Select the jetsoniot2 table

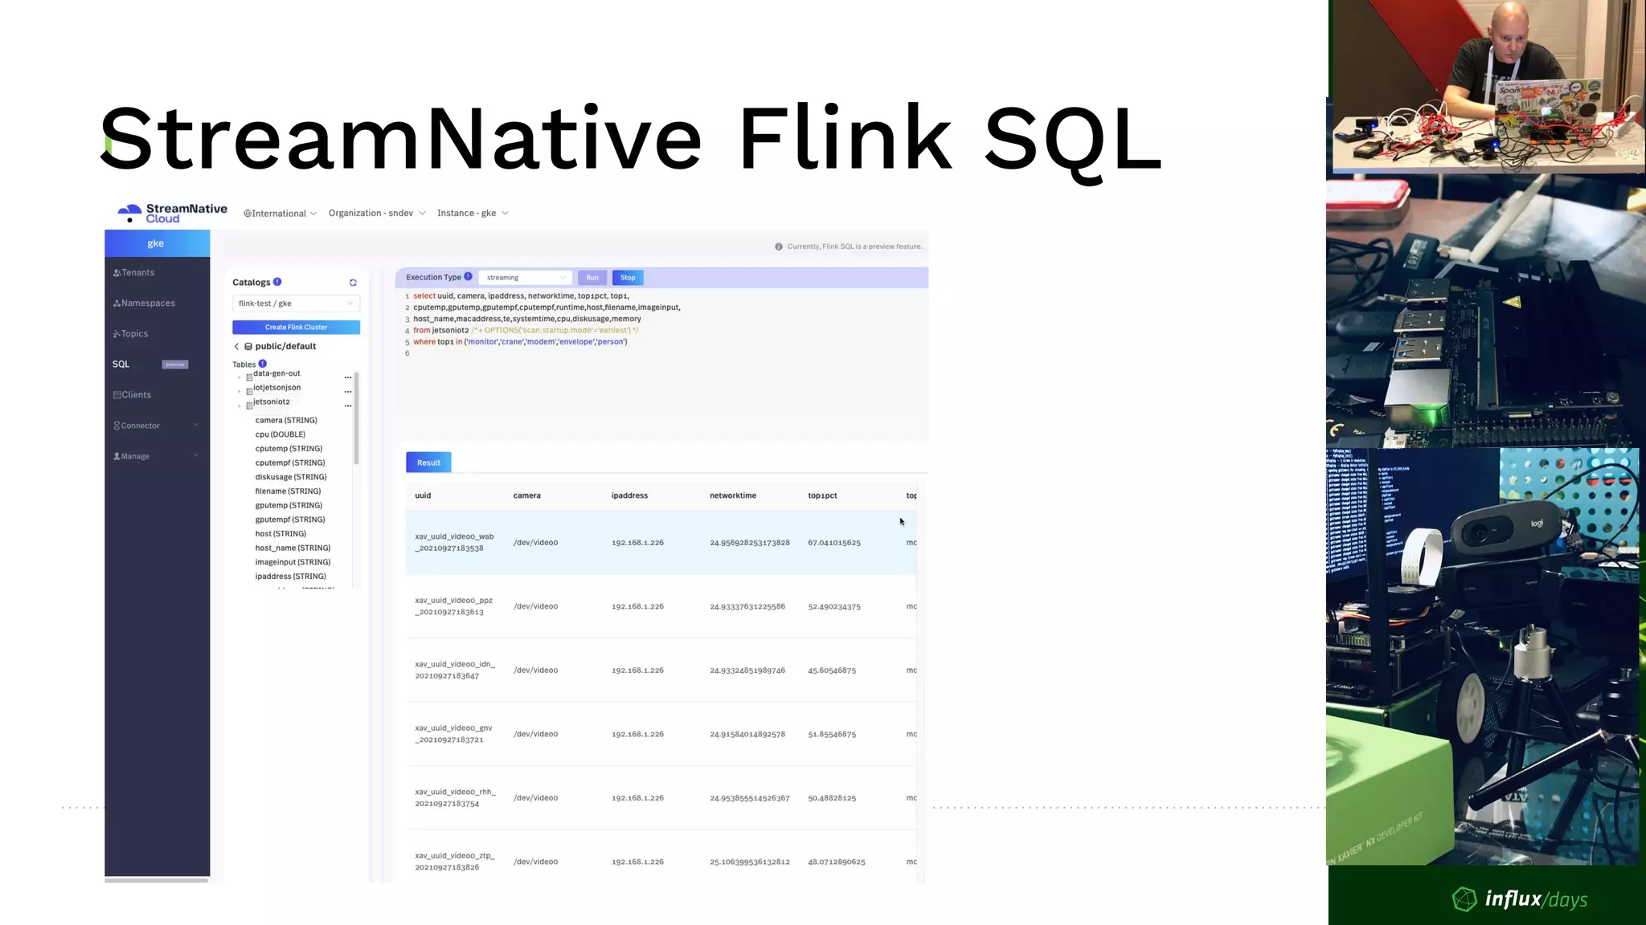coord(272,402)
